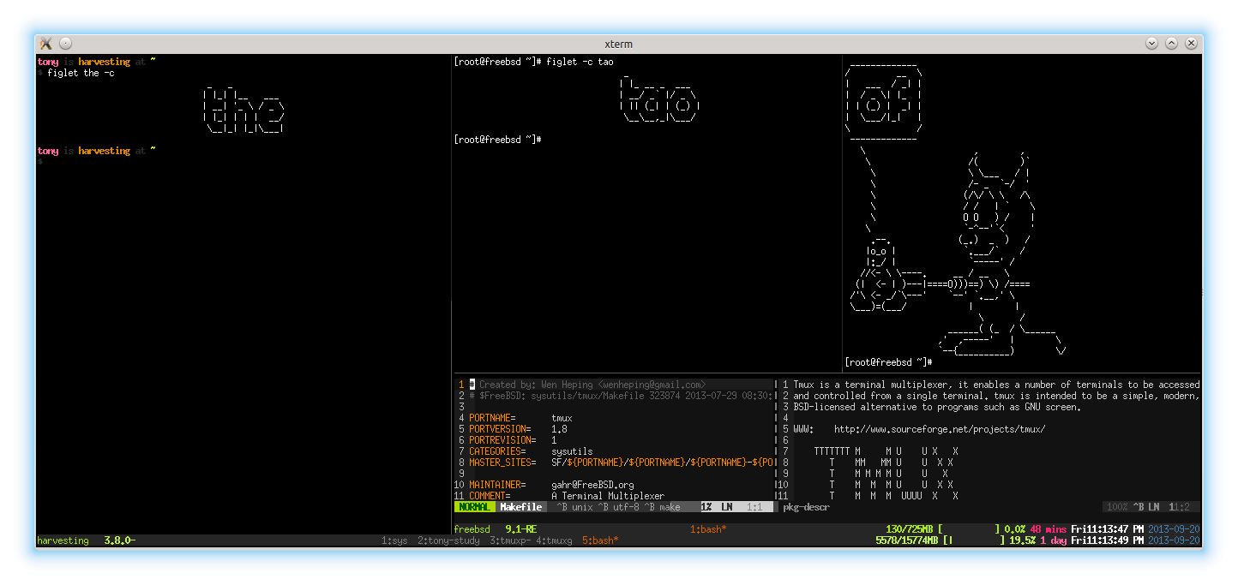Click the harvesting session name in status bar
This screenshot has width=1238, height=585.
click(63, 540)
